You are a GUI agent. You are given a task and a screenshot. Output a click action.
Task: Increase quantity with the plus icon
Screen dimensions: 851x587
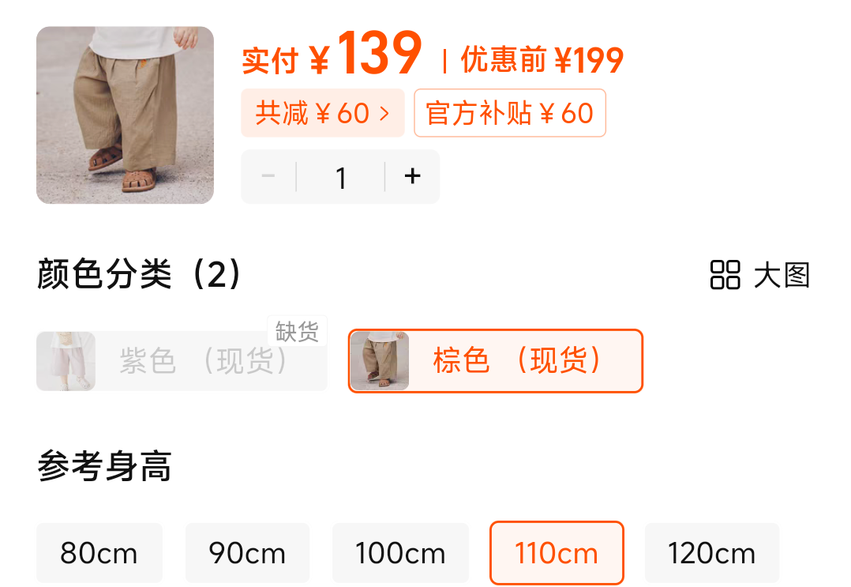(412, 176)
